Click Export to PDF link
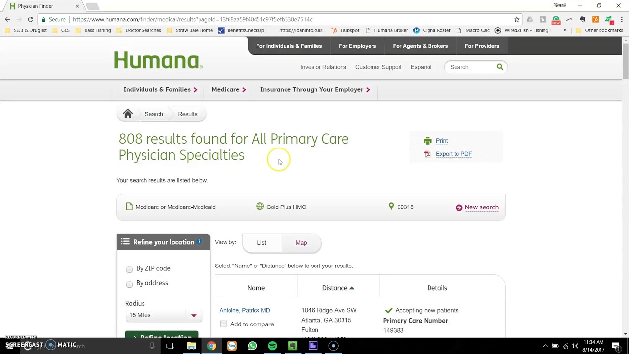The width and height of the screenshot is (629, 354). tap(454, 154)
